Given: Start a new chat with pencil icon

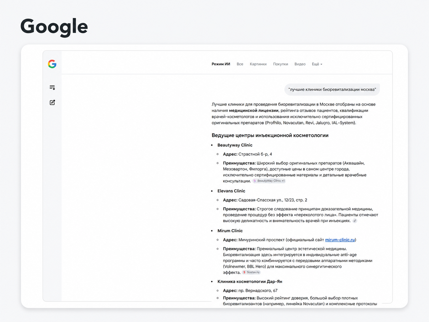Looking at the screenshot, I should coord(52,102).
